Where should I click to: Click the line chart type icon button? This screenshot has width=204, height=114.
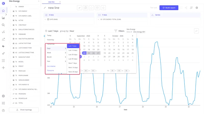coord(196,31)
